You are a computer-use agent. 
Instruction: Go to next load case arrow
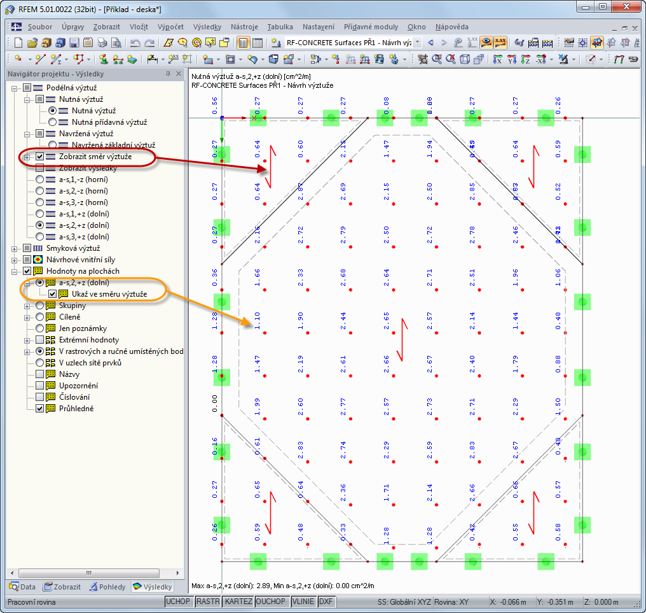pos(444,43)
